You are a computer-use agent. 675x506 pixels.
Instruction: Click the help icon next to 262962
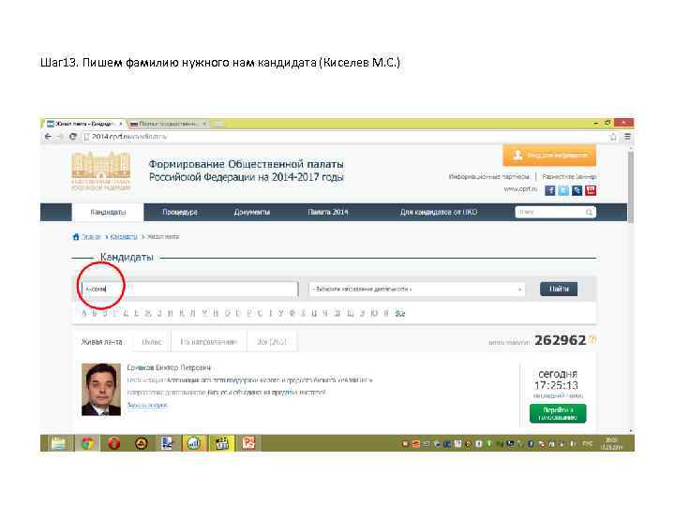tap(592, 339)
